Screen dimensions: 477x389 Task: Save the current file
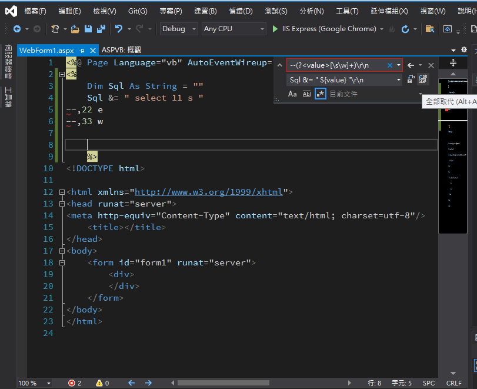pos(88,29)
